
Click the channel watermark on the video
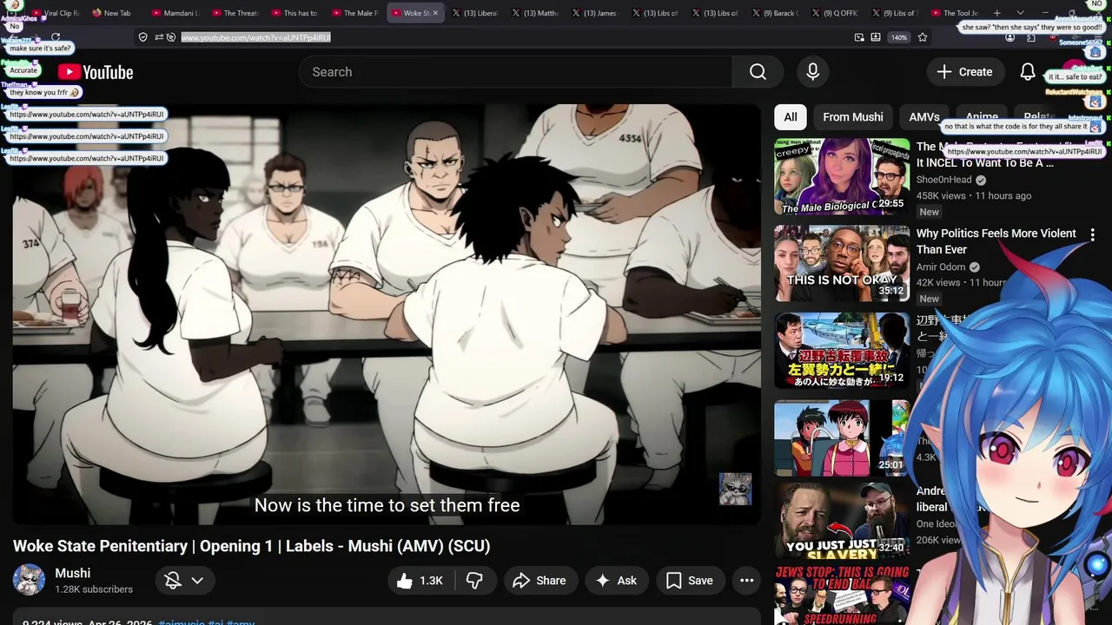coord(735,489)
